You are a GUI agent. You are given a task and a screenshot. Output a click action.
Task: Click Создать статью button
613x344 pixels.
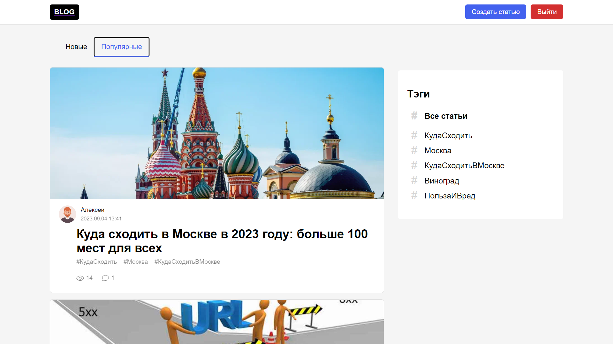pyautogui.click(x=496, y=12)
